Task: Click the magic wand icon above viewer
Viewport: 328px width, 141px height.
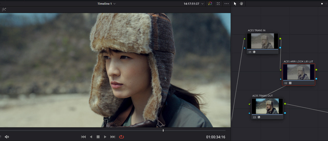Action: (x=4, y=10)
